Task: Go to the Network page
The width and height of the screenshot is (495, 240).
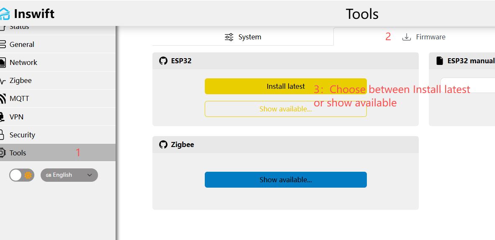Action: pyautogui.click(x=58, y=62)
